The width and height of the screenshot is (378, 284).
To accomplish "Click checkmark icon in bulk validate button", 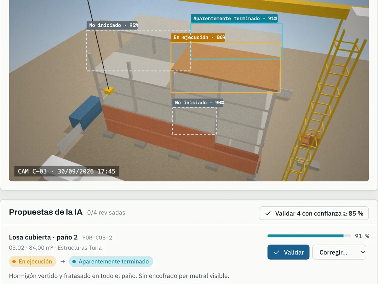I will (x=268, y=214).
